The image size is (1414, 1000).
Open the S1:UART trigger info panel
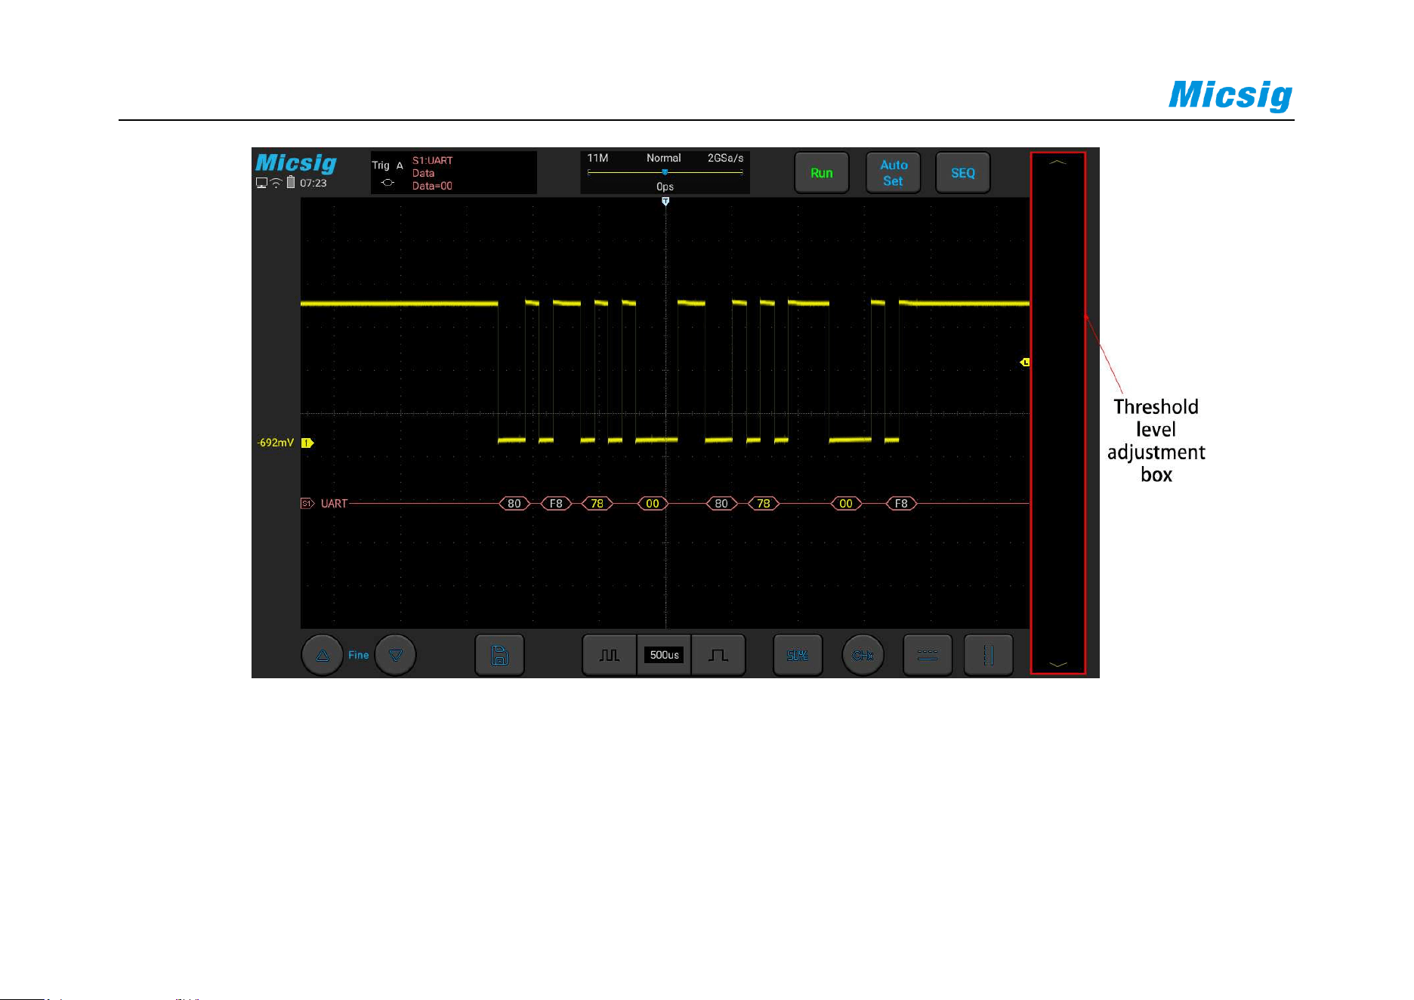(x=453, y=173)
